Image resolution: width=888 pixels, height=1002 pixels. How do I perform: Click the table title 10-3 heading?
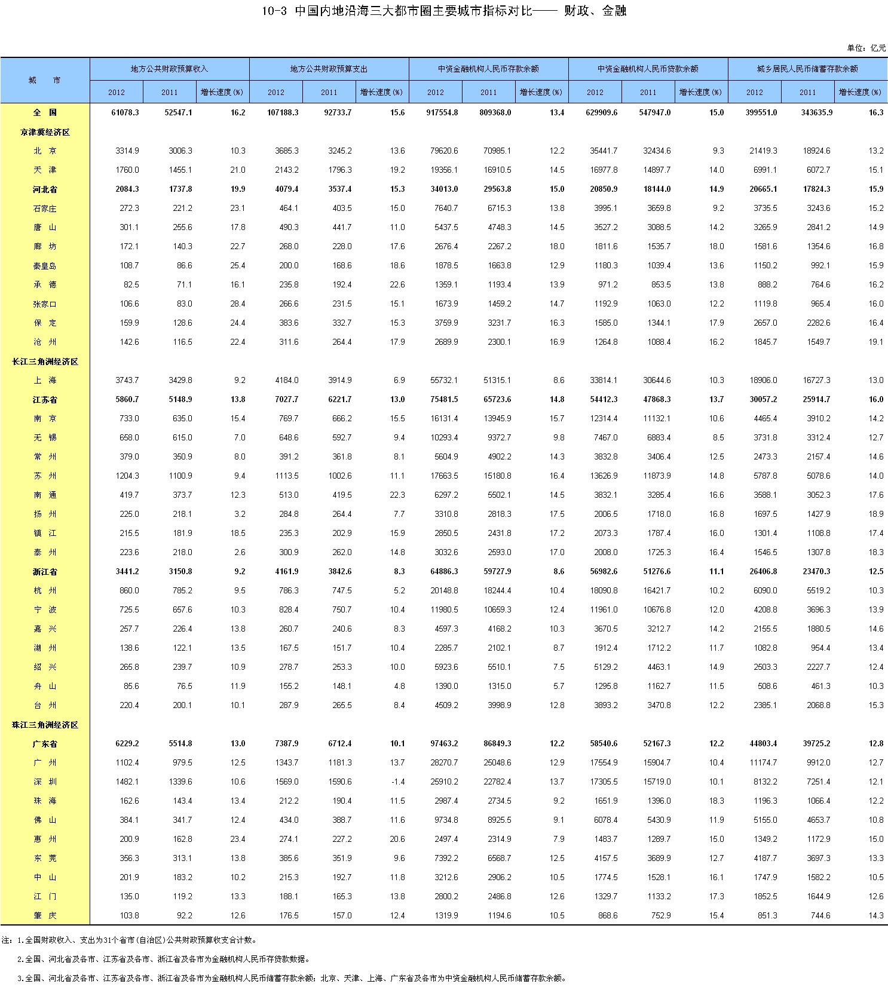click(x=444, y=11)
